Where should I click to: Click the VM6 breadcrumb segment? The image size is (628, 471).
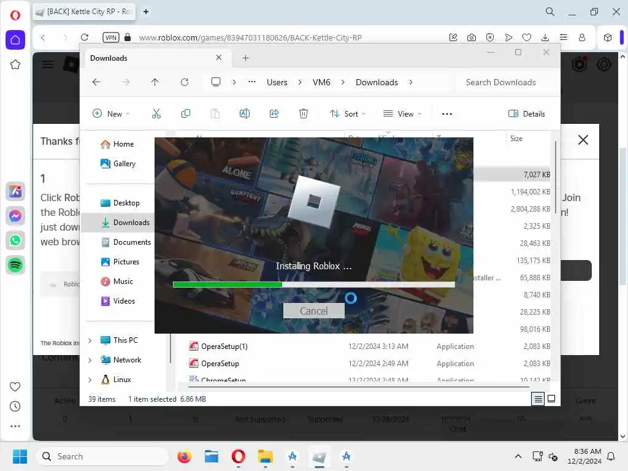tap(321, 82)
